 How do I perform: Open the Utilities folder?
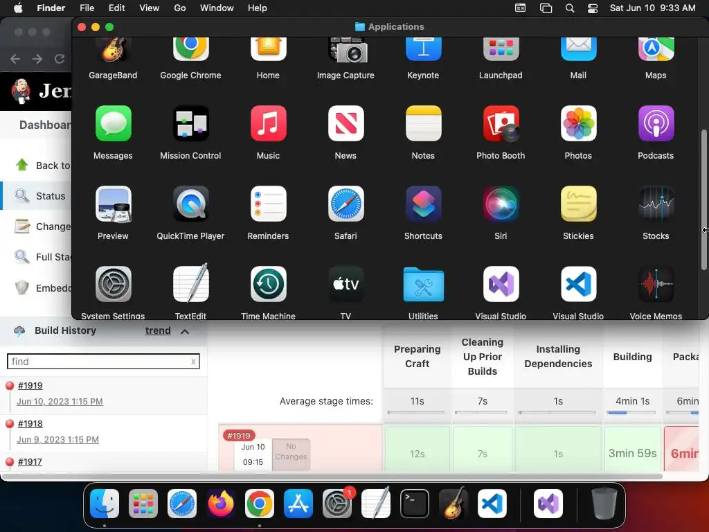(x=423, y=284)
